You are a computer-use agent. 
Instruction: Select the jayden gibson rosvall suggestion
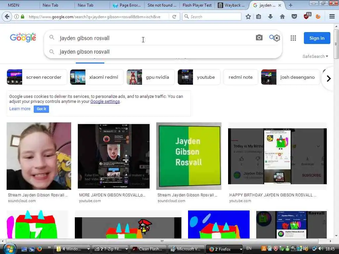point(163,52)
